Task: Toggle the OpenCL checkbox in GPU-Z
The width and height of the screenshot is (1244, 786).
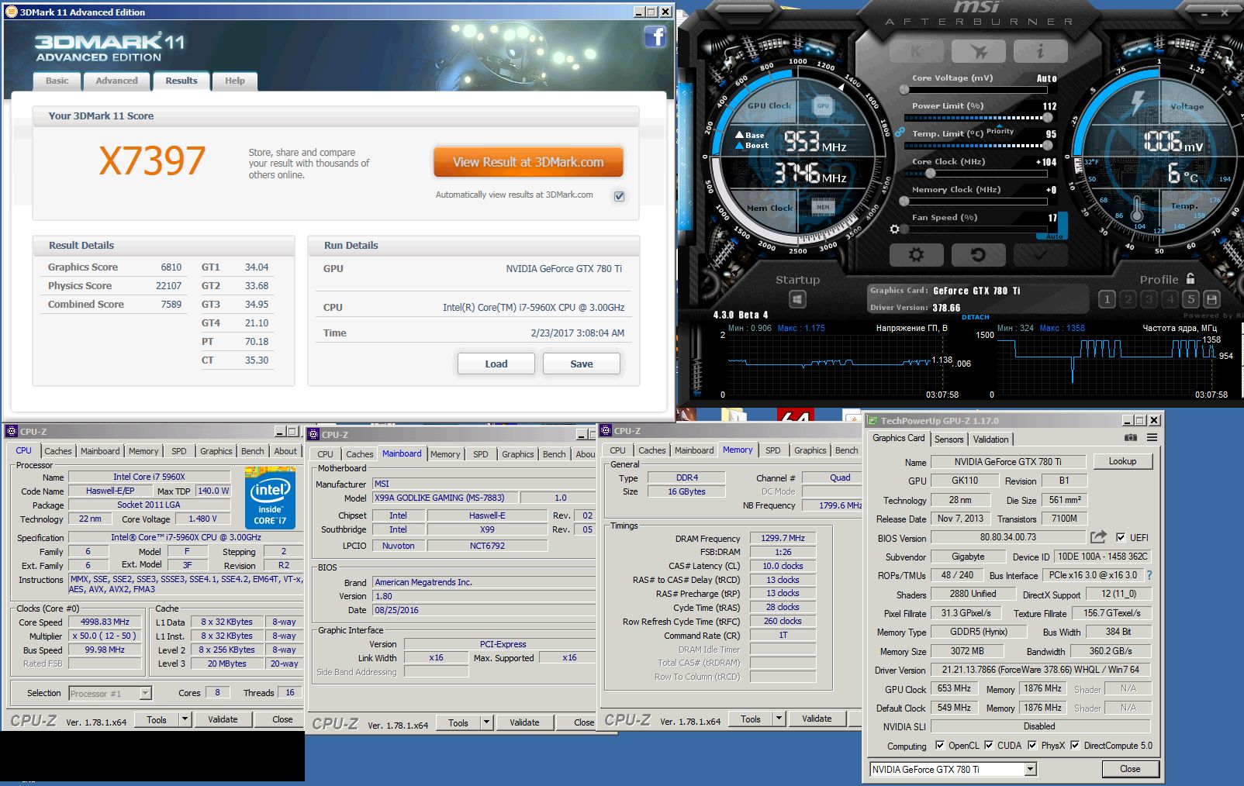Action: [940, 746]
